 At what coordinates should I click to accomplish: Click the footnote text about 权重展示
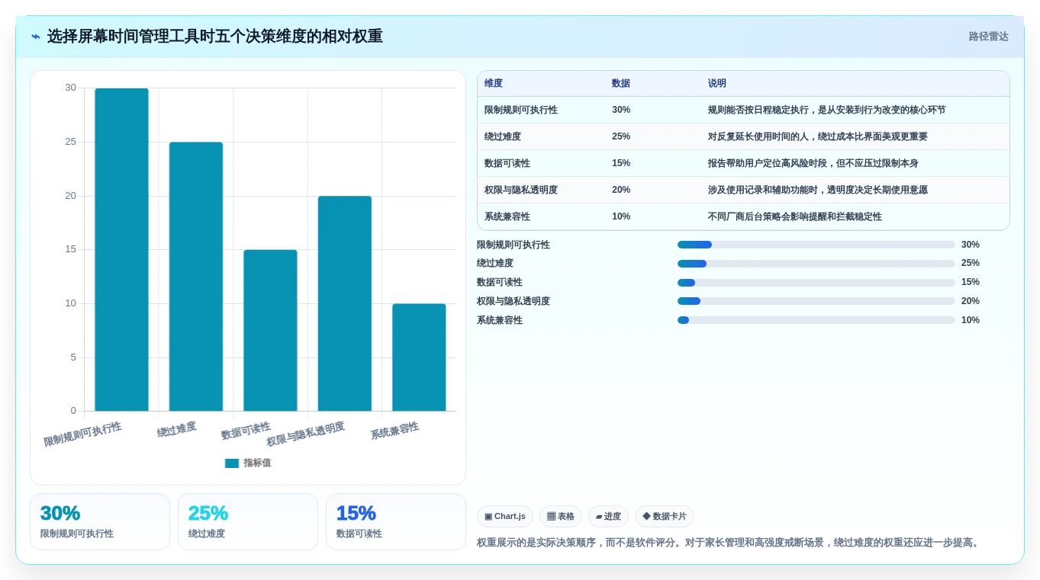pyautogui.click(x=729, y=543)
